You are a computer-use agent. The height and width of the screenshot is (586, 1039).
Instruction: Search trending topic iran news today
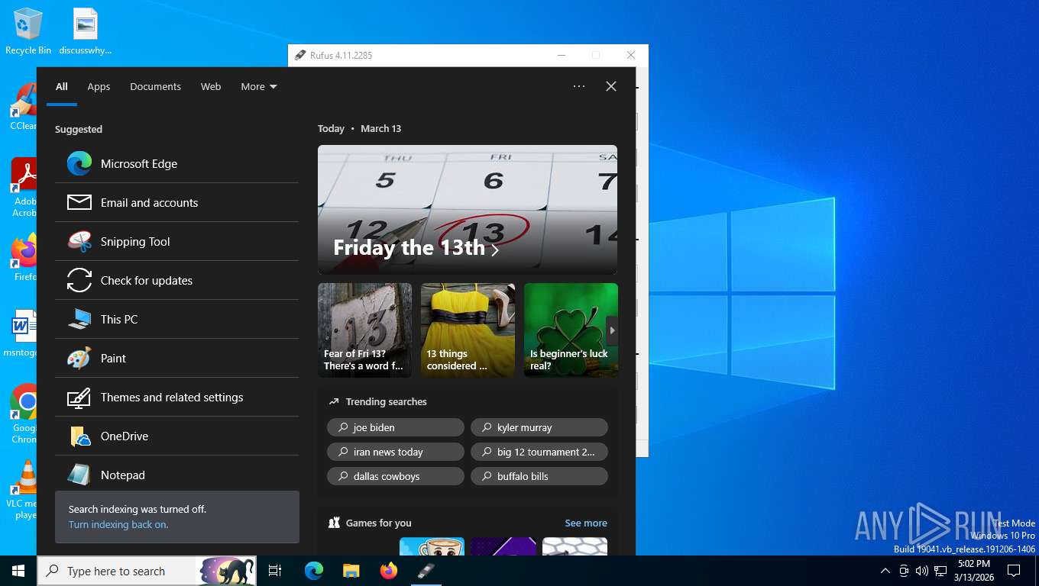[x=396, y=452]
